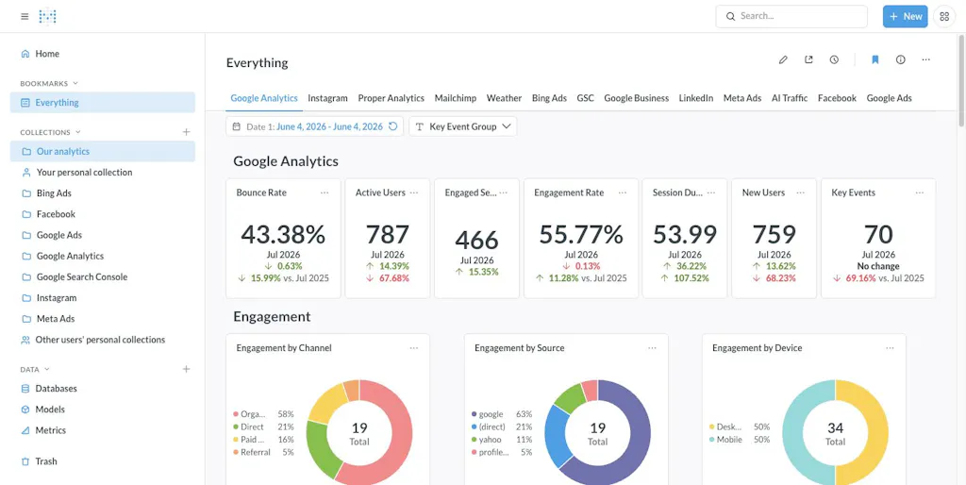Click the Organic legend color dot
This screenshot has height=485, width=966.
coord(236,414)
